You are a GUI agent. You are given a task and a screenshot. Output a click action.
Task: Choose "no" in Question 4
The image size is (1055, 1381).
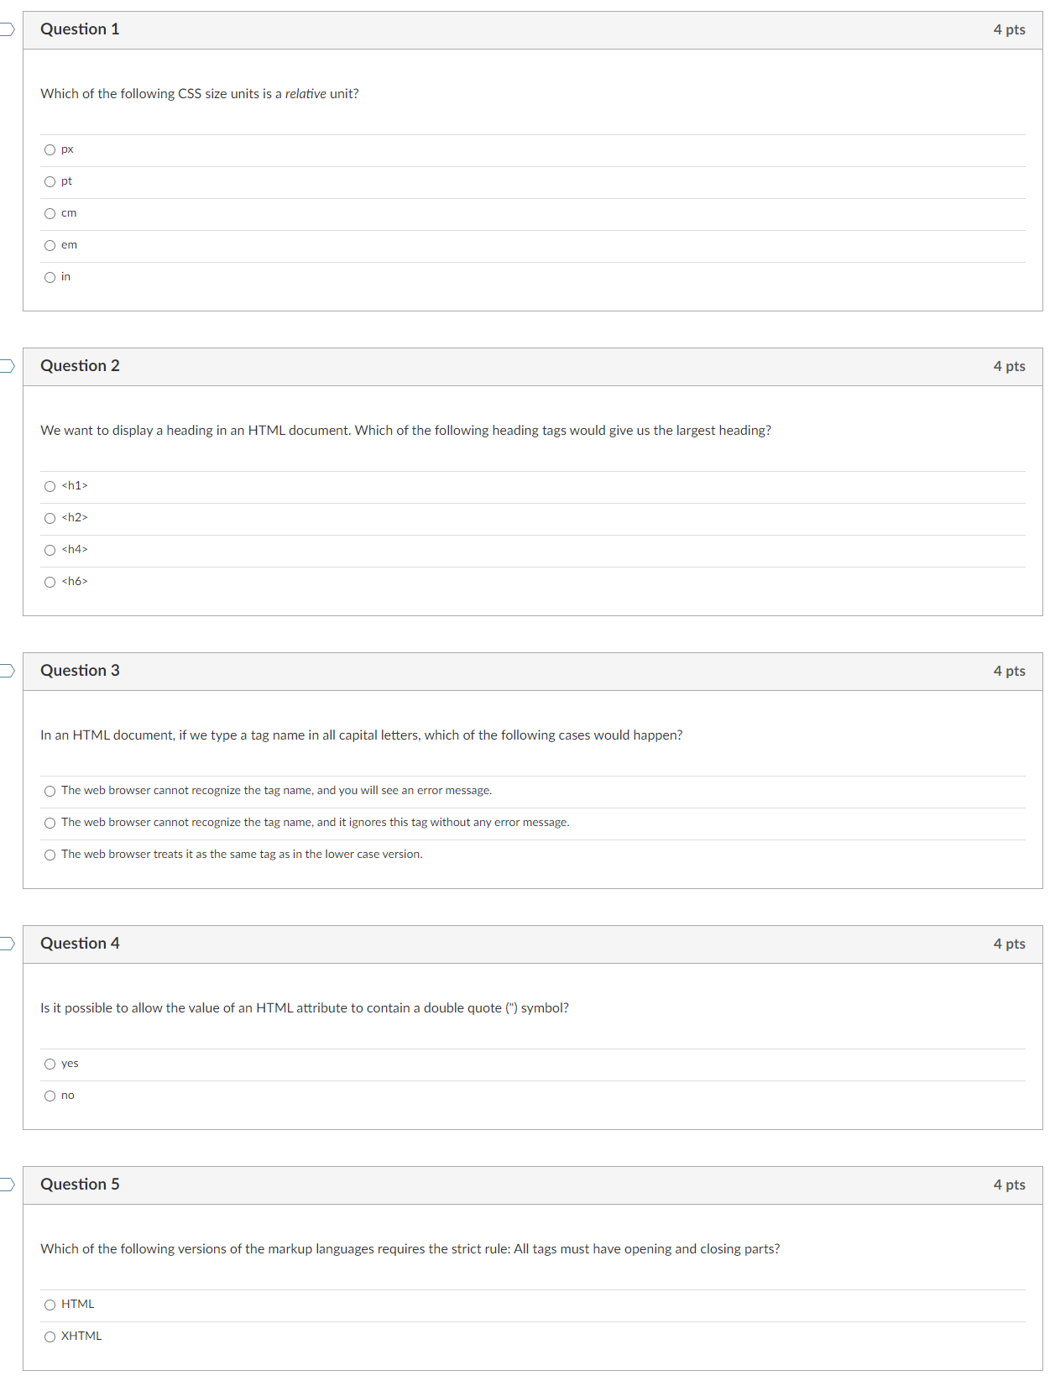click(50, 1096)
